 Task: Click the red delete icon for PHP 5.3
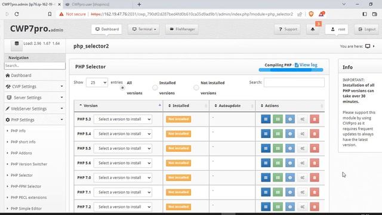315,119
